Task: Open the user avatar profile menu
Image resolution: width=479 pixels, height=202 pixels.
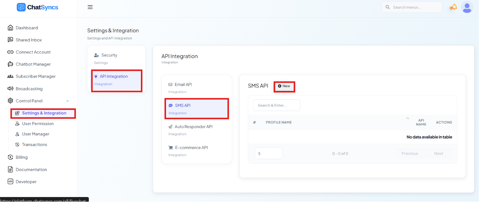Action: coord(467,7)
